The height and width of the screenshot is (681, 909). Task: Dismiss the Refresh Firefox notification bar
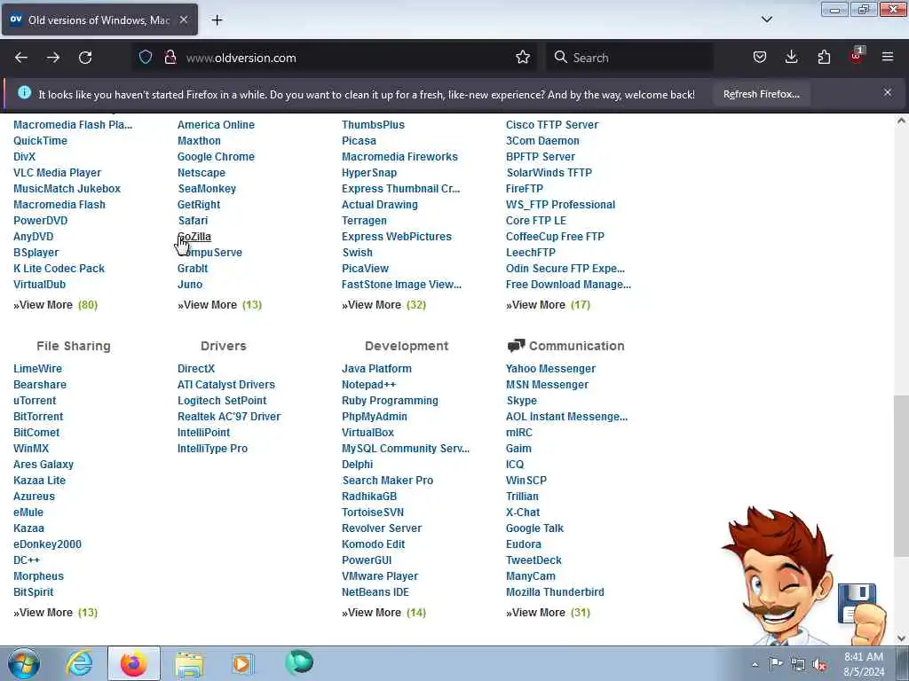888,92
